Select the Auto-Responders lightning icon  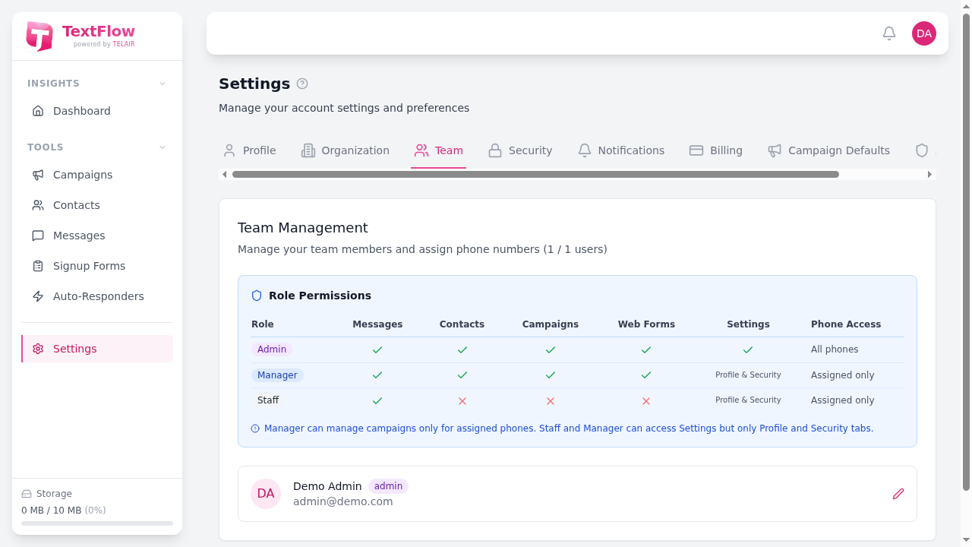38,296
